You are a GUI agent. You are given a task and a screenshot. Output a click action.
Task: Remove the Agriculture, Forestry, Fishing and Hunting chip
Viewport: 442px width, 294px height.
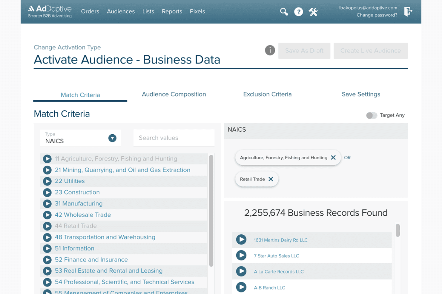pos(333,158)
